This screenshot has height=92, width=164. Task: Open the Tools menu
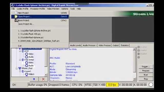tap(72, 9)
